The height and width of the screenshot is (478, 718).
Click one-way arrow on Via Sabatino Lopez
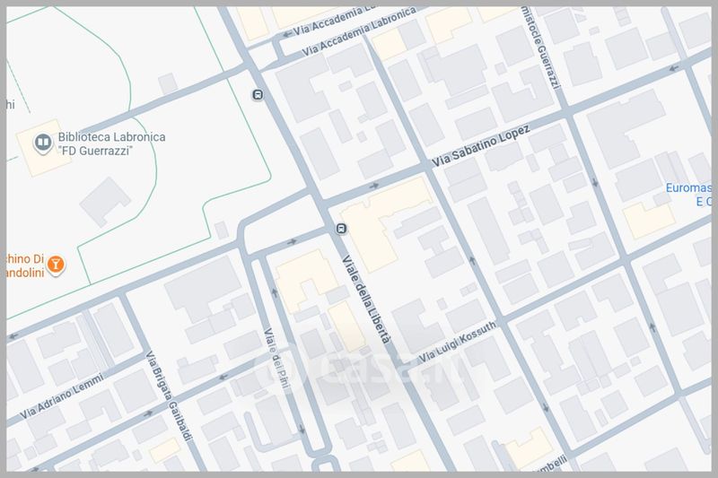tap(372, 187)
